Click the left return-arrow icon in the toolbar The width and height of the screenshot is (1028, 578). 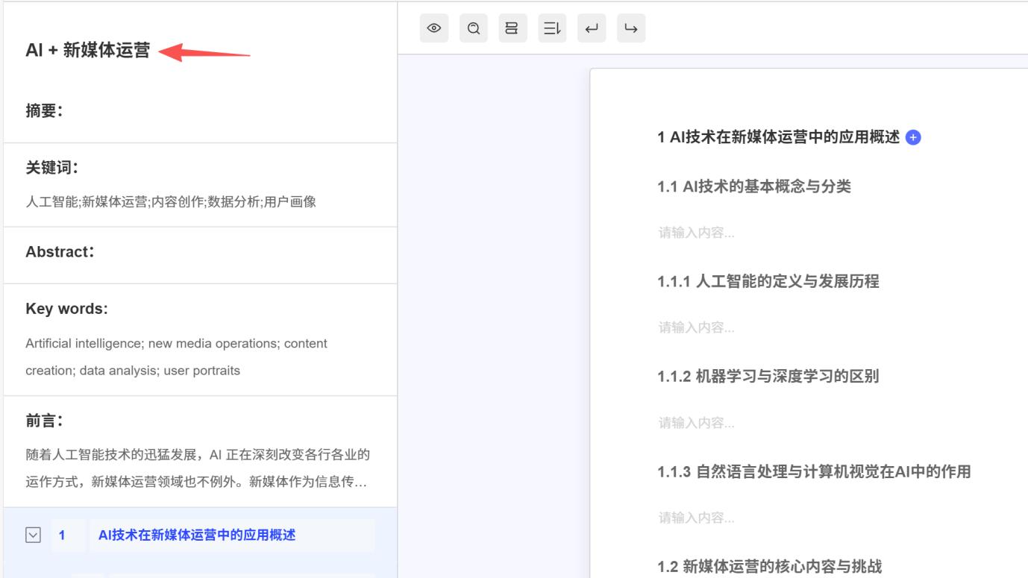(x=591, y=28)
